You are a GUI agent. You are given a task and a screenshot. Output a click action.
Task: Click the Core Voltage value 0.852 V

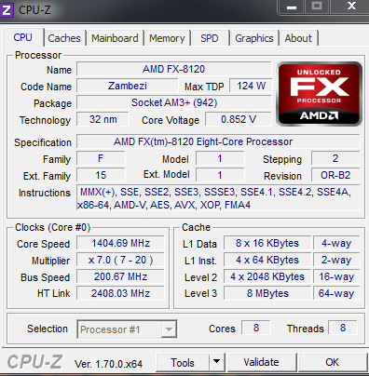point(239,119)
